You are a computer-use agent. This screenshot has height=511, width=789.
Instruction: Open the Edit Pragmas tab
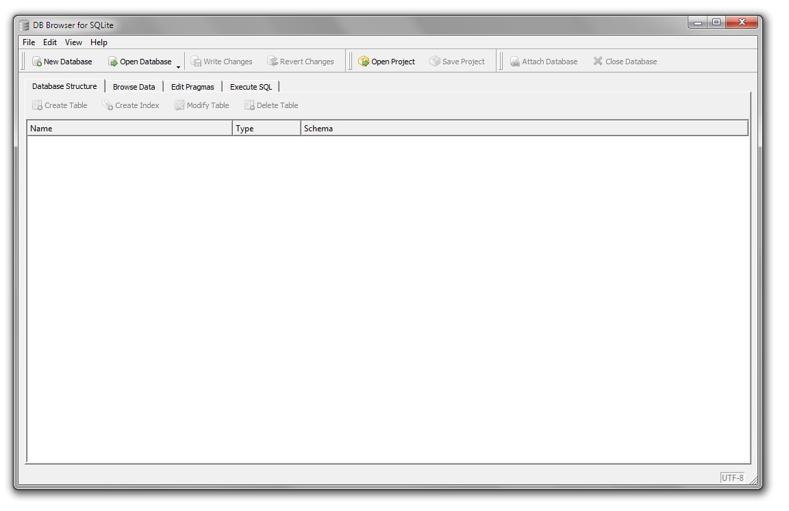tap(192, 86)
